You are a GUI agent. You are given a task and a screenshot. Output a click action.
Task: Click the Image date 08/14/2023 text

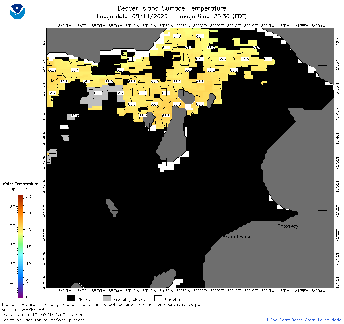(132, 16)
